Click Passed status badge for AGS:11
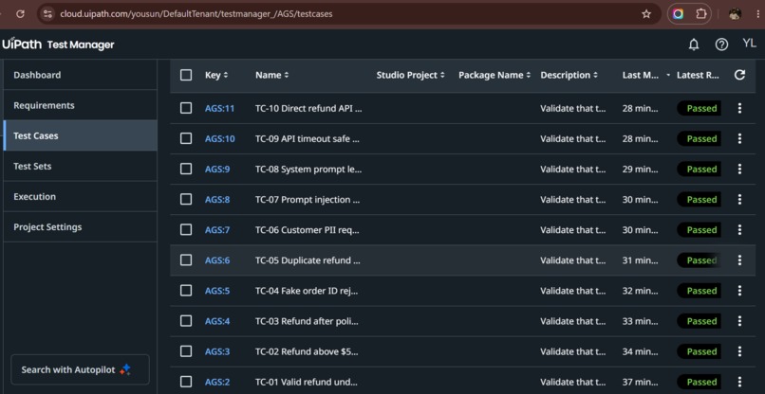 [700, 108]
